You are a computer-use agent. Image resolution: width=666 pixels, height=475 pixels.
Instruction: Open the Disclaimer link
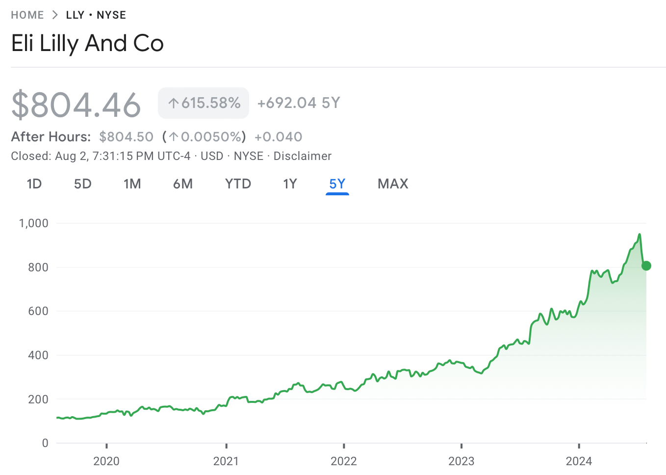[303, 156]
